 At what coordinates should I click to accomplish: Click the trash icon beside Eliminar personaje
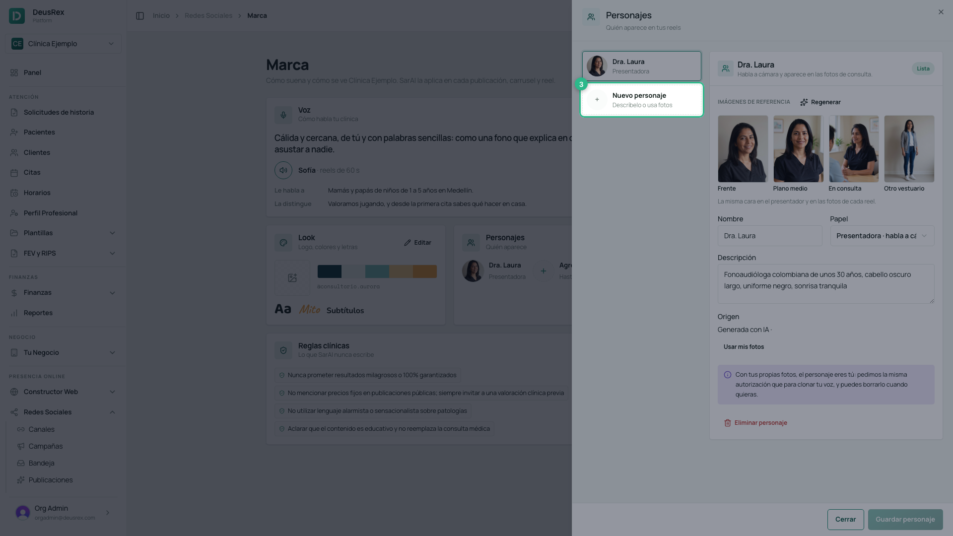coord(728,423)
